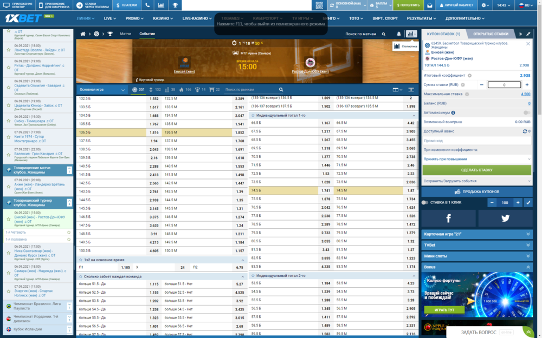Open ЛИЧНЫЙ КАБИНЕТ
Viewport: 542px width, 338px height.
[x=456, y=5]
